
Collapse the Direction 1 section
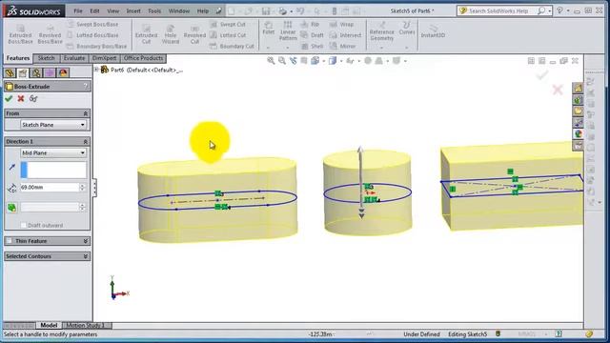tap(85, 142)
